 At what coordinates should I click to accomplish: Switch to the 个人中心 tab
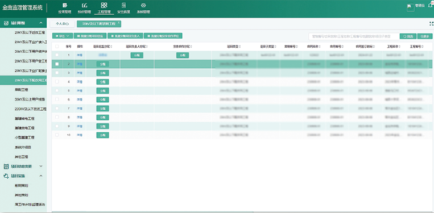tap(62, 24)
